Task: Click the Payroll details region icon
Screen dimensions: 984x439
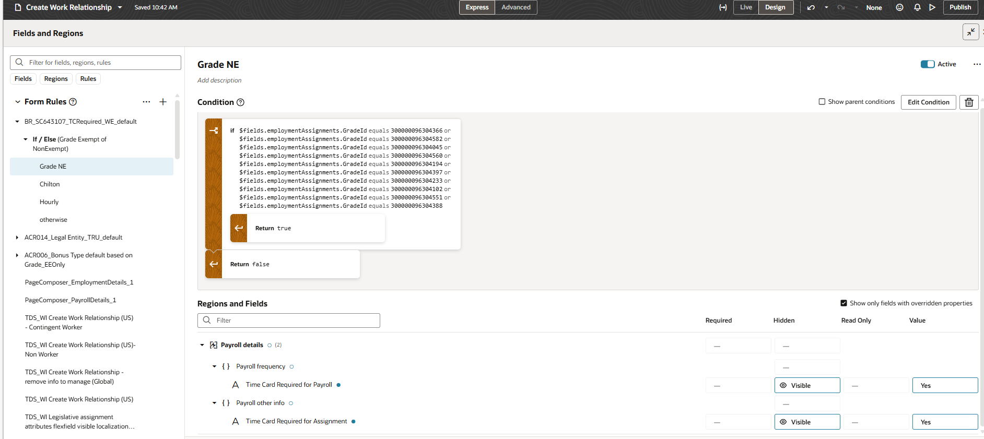Action: click(x=214, y=345)
